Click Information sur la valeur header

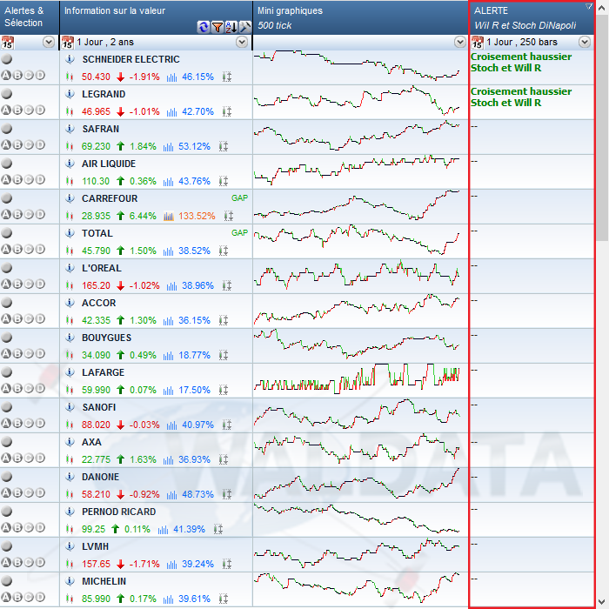[x=156, y=17]
